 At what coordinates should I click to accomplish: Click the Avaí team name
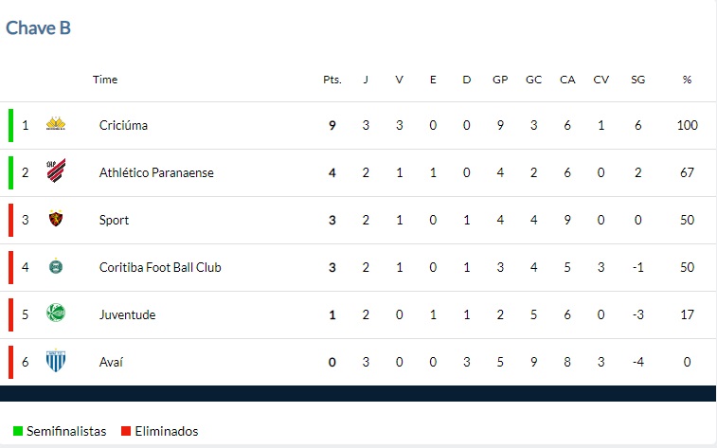(111, 362)
